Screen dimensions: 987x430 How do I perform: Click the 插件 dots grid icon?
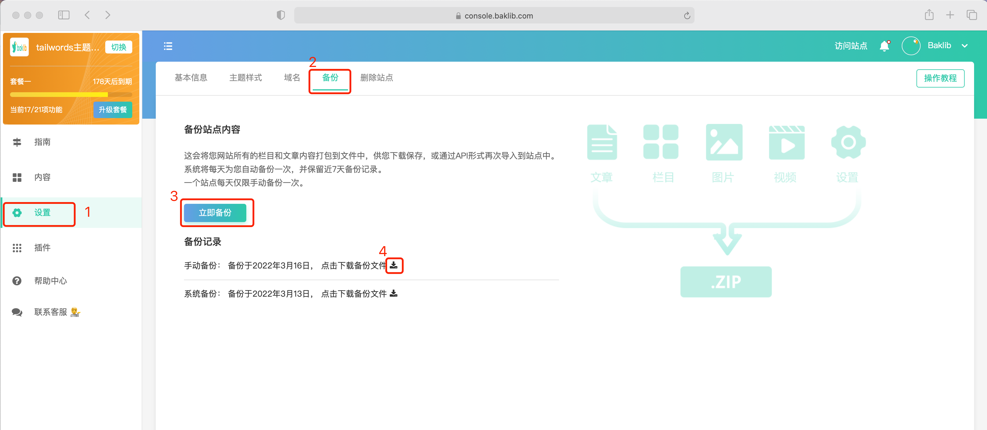click(17, 248)
